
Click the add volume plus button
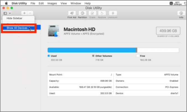click(x=24, y=13)
